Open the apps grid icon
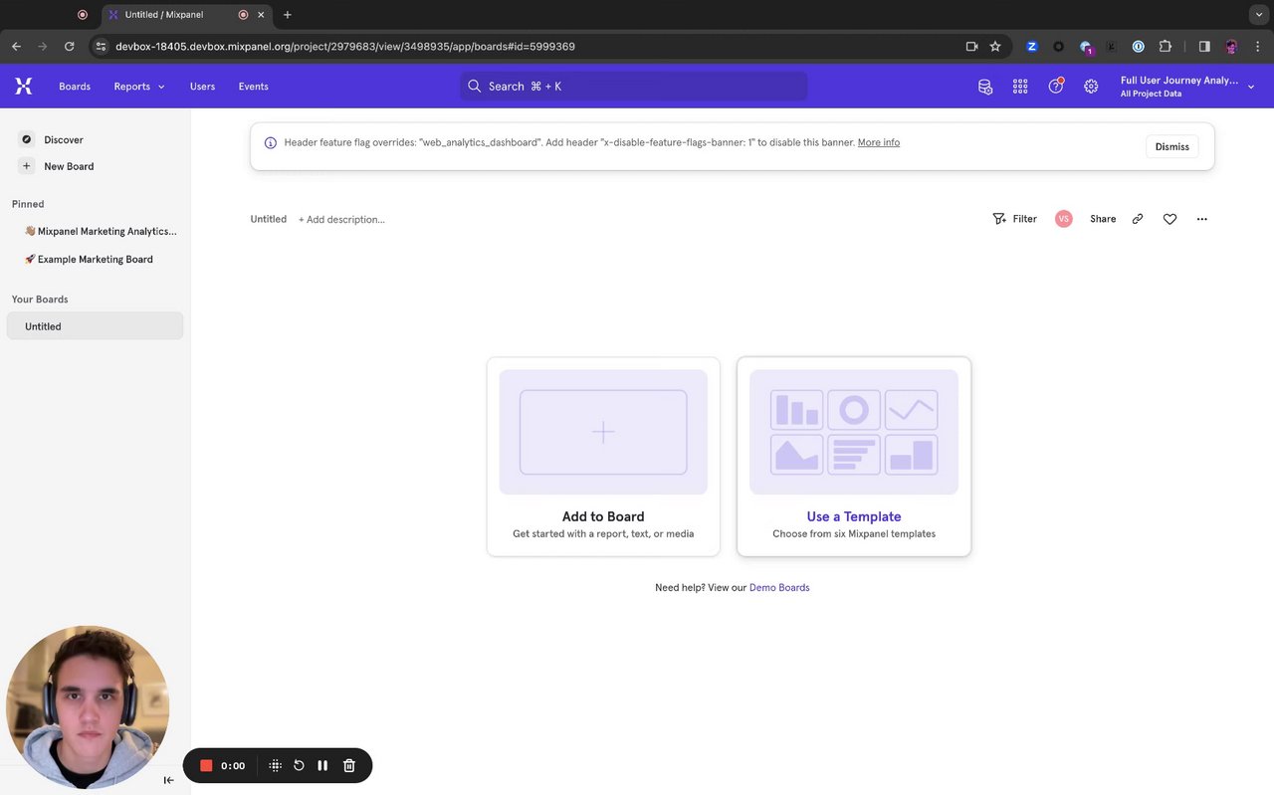 click(1020, 87)
